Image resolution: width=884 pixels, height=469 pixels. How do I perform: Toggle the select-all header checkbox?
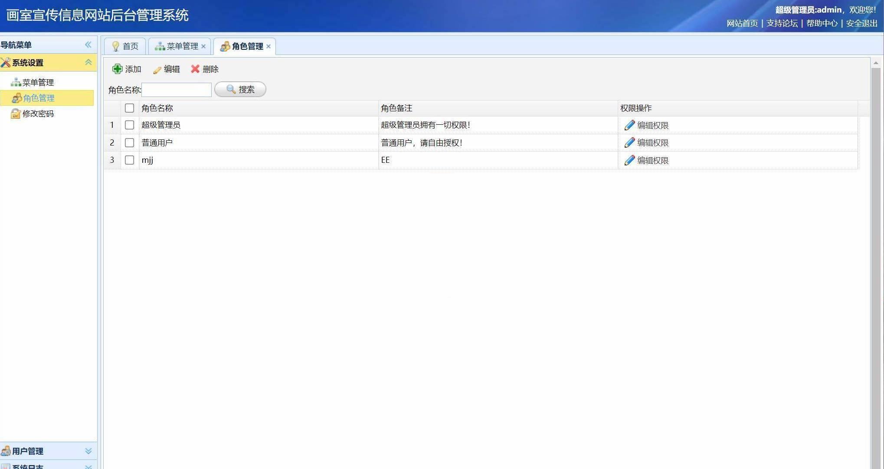point(129,108)
